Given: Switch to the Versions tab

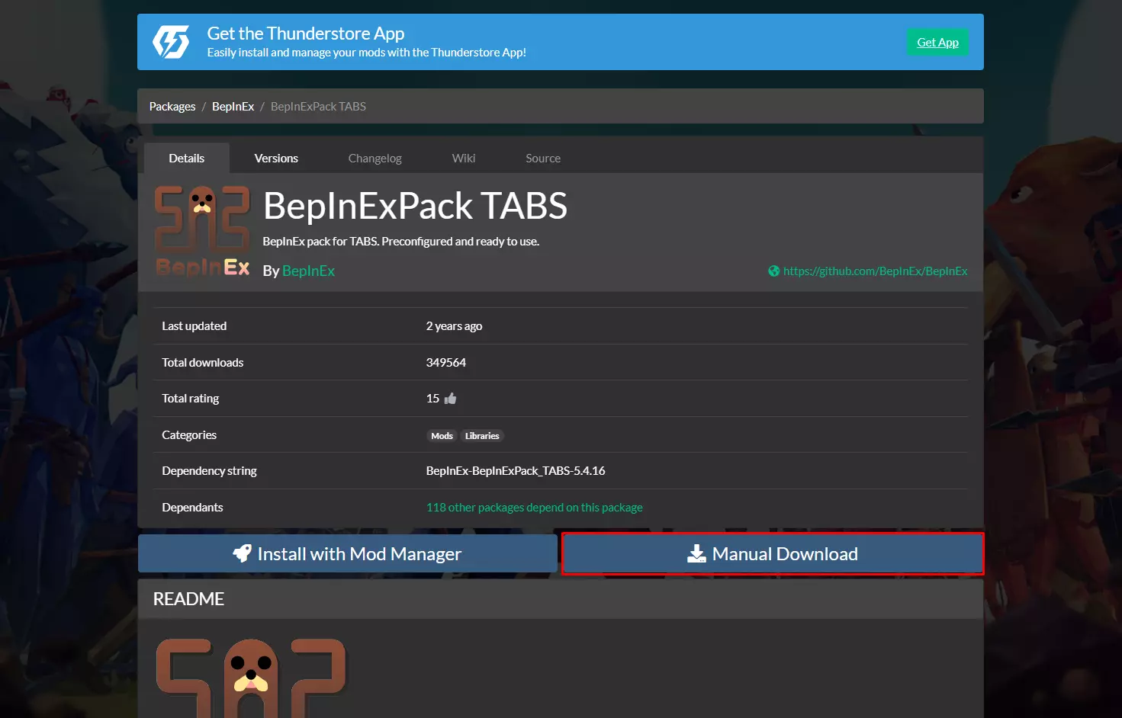Looking at the screenshot, I should click(276, 159).
